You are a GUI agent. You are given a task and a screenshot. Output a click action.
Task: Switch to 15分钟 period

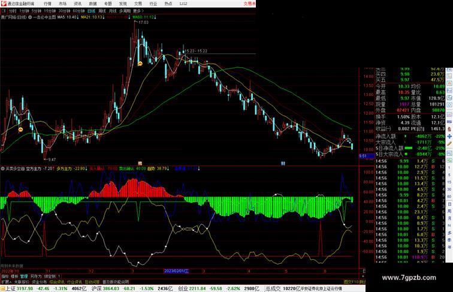click(x=50, y=11)
